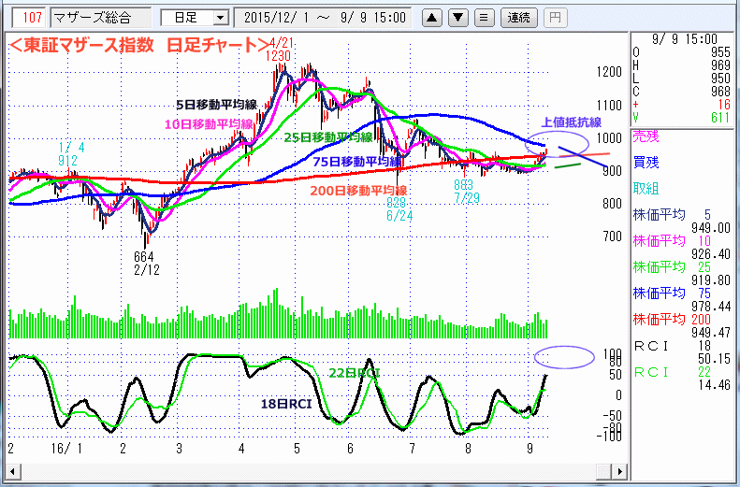Click 株価平均 200 legend entry
The height and width of the screenshot is (487, 740).
click(x=672, y=320)
